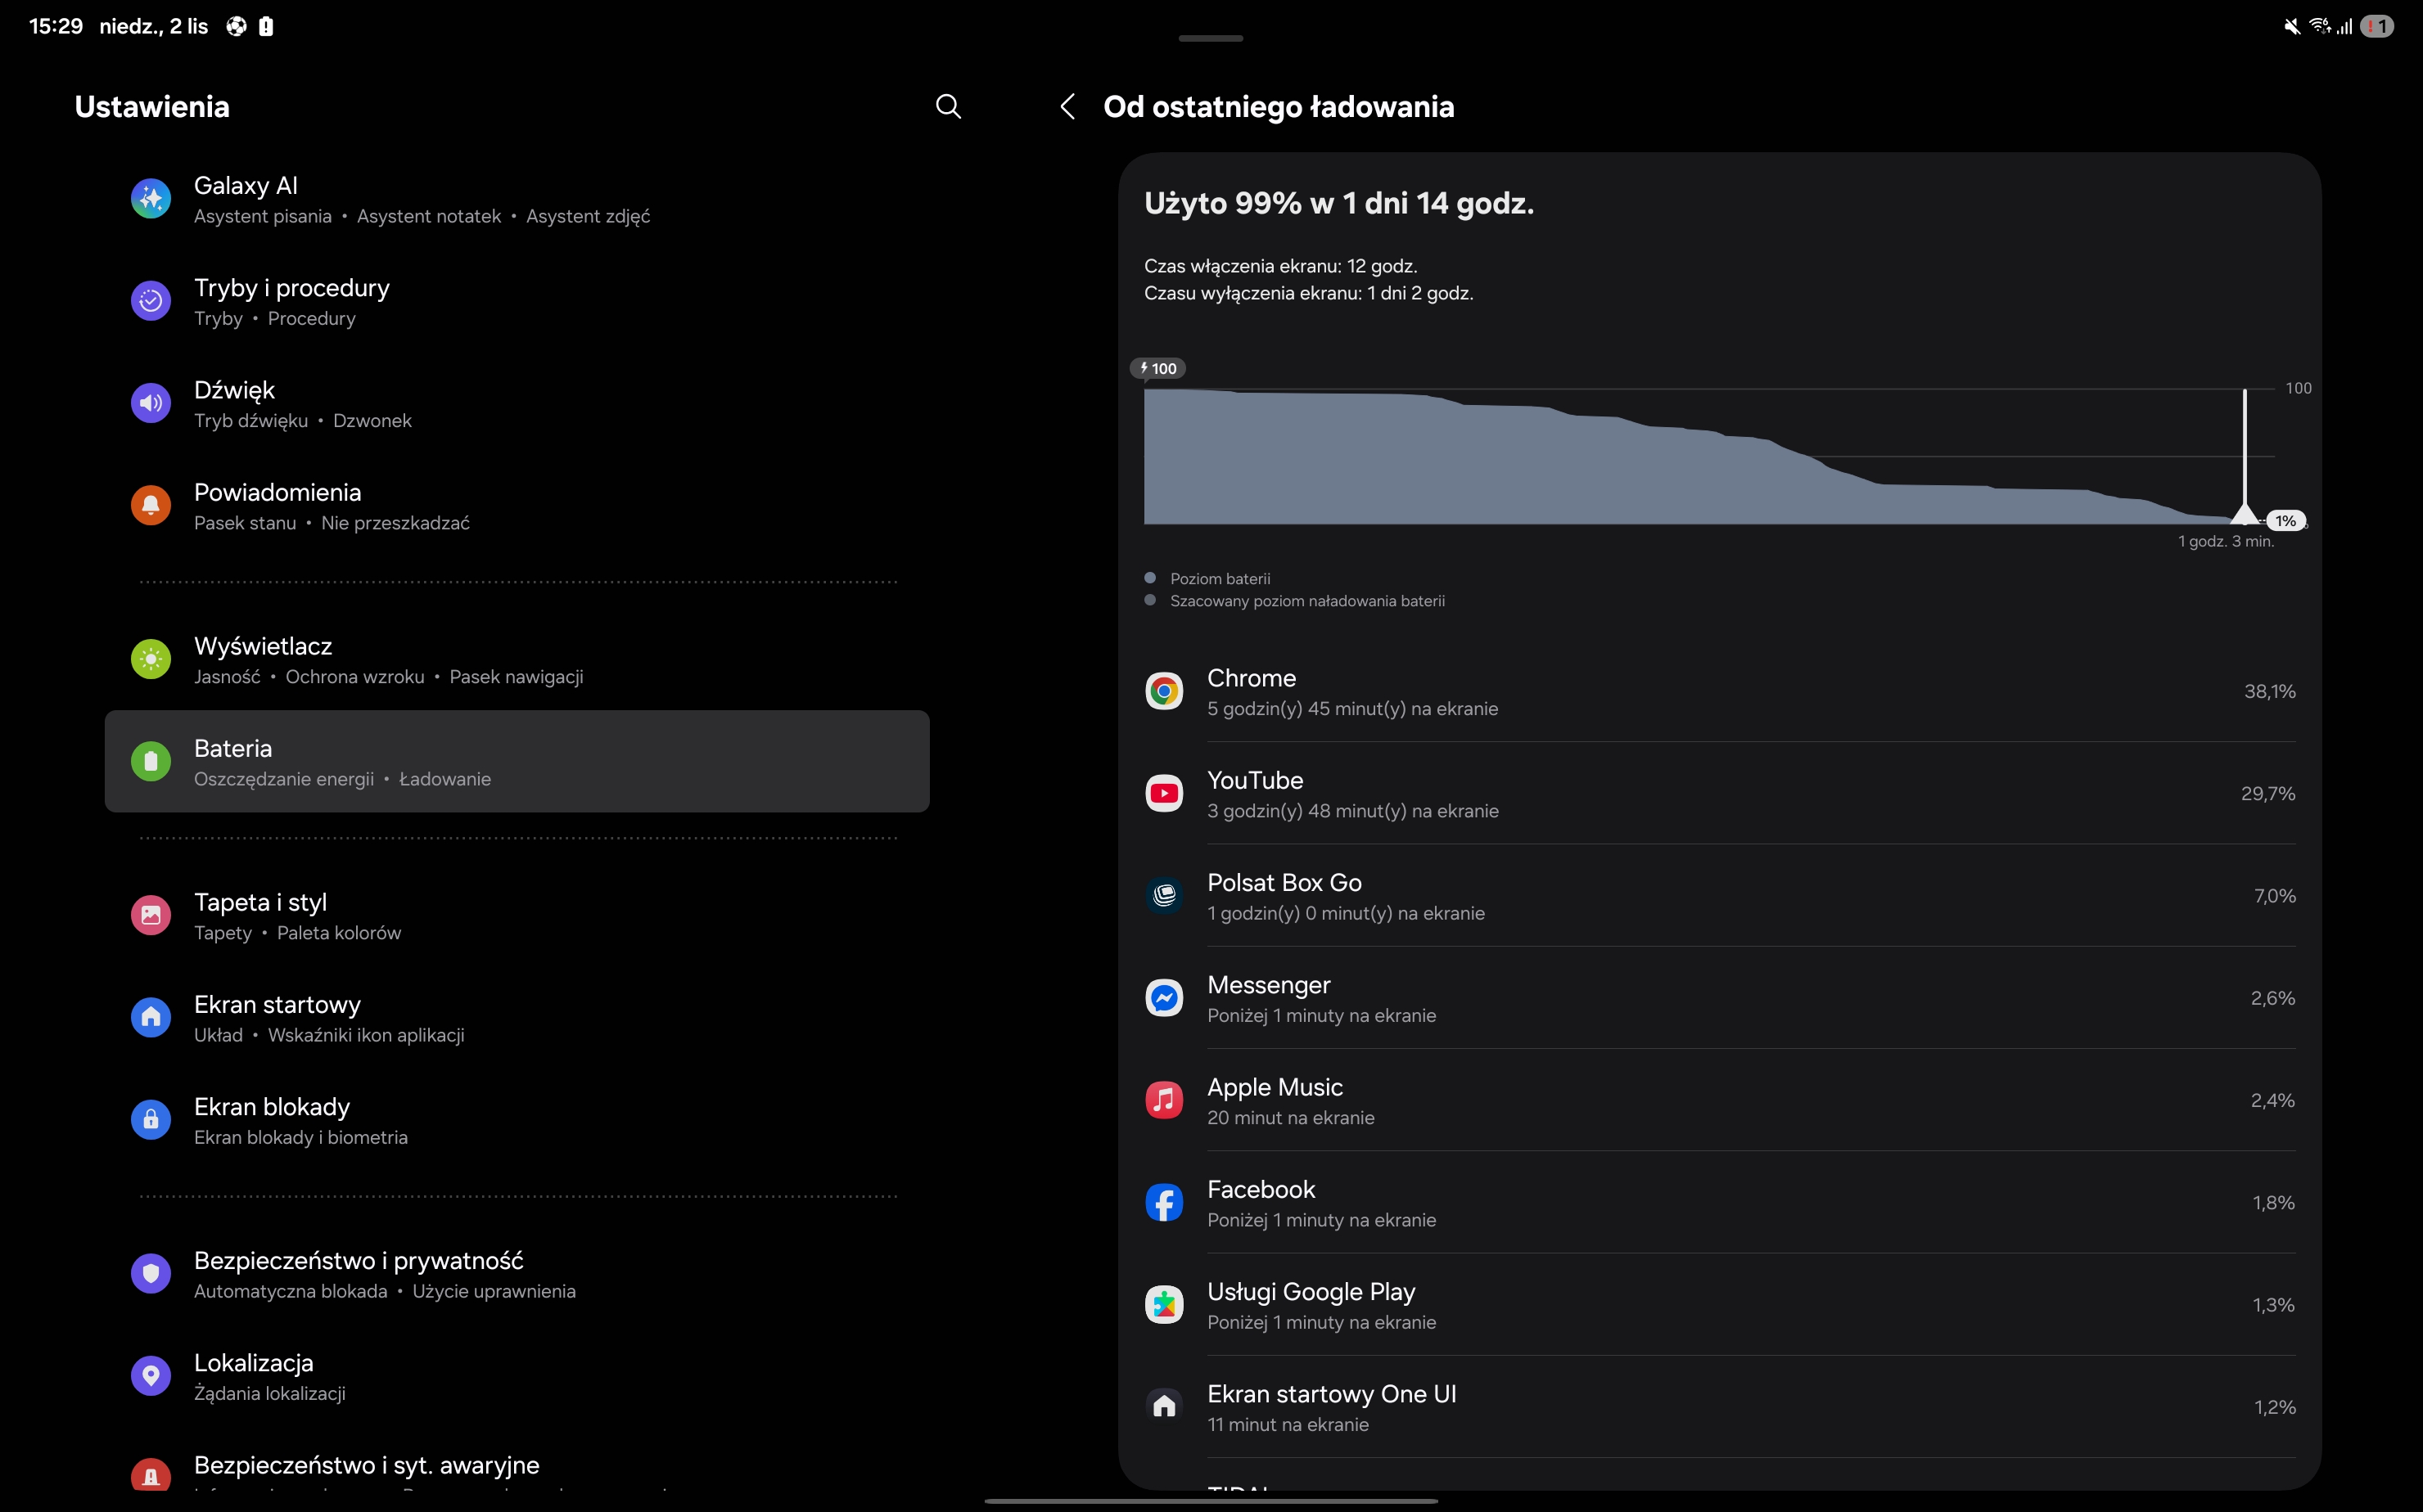Tap the split-screen drag handle at top
The height and width of the screenshot is (1512, 2423).
pyautogui.click(x=1211, y=38)
